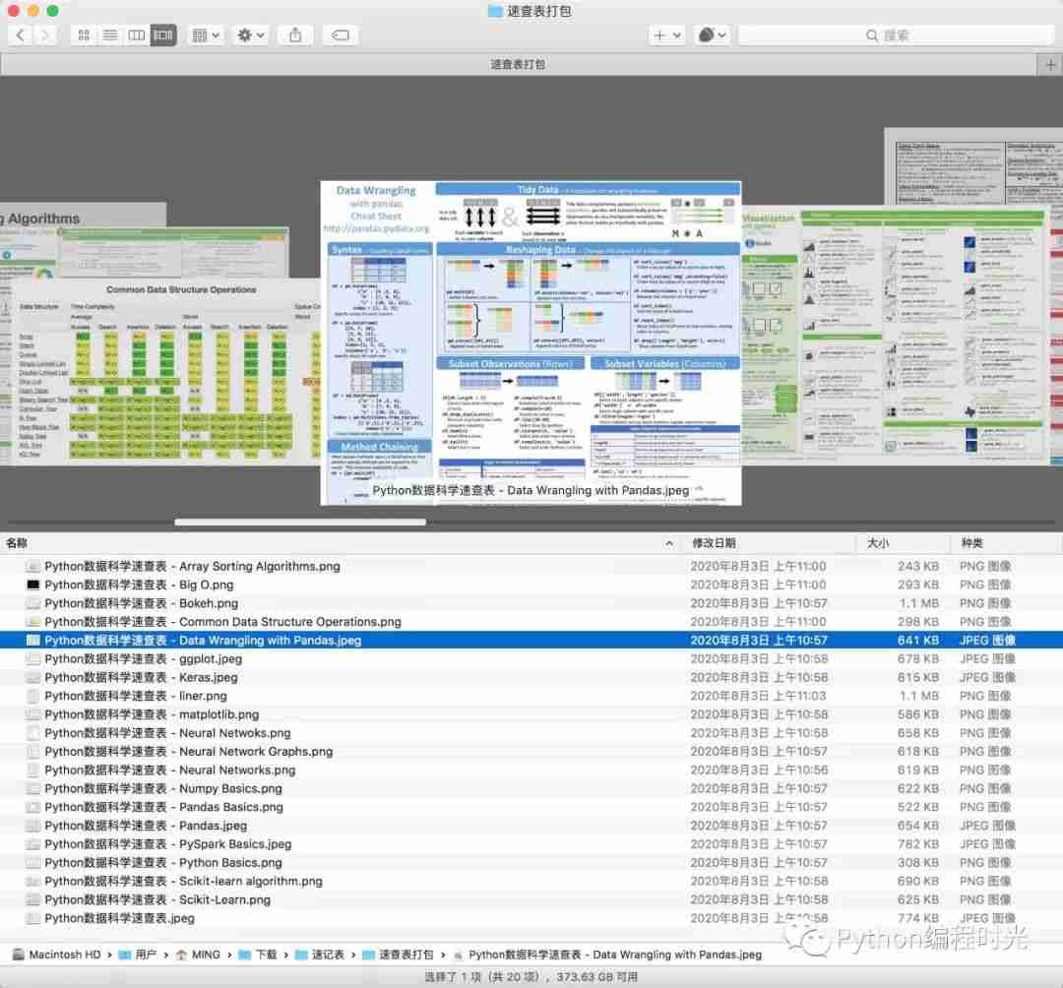Image resolution: width=1063 pixels, height=988 pixels.
Task: Select file liner.png
Action: [x=531, y=696]
